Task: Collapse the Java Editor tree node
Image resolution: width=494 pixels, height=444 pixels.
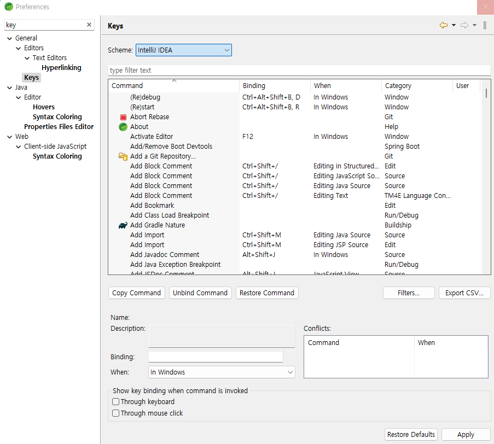Action: pyautogui.click(x=19, y=98)
